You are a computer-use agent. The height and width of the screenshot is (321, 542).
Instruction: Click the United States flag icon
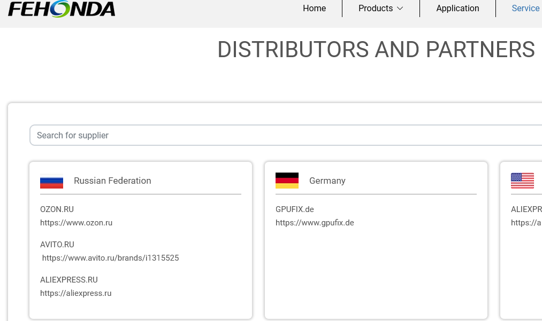point(522,181)
